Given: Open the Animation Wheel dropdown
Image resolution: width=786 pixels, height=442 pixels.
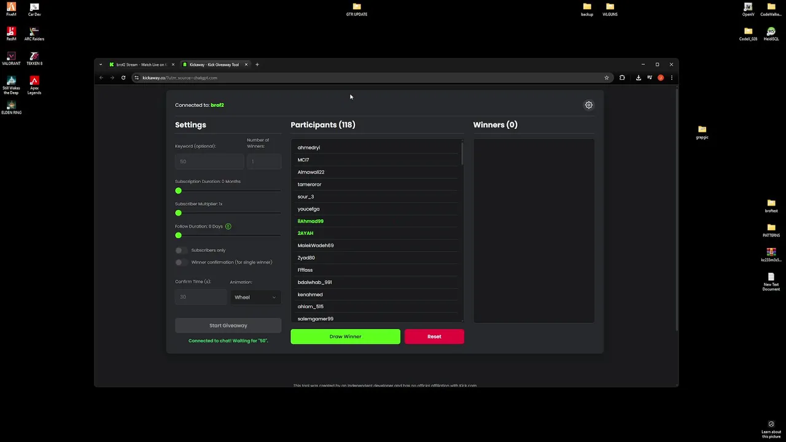Looking at the screenshot, I should click(x=255, y=297).
